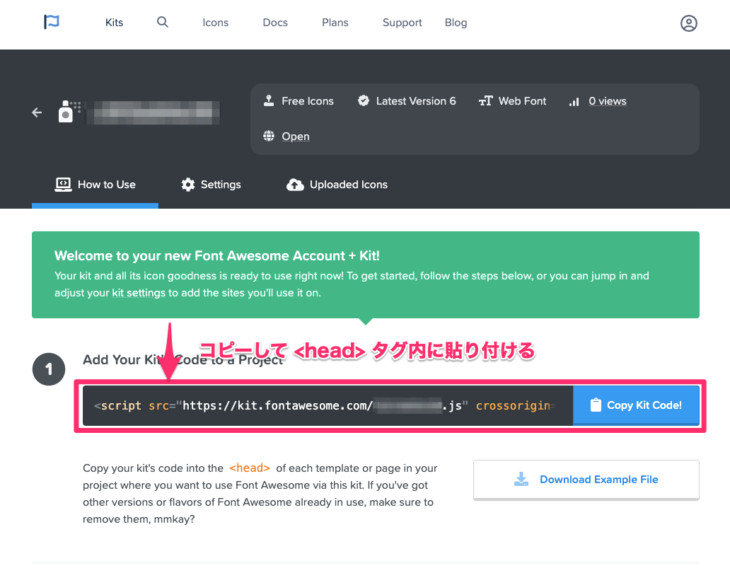Image resolution: width=730 pixels, height=568 pixels.
Task: Click the Free Icons stamp icon
Action: click(269, 100)
